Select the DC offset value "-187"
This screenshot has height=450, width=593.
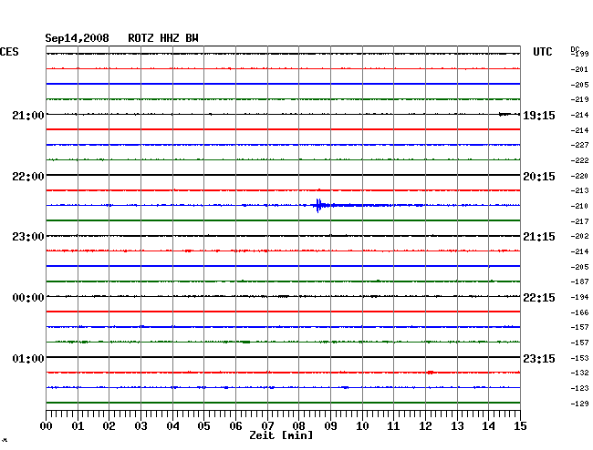tap(579, 281)
